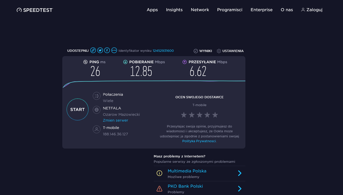Expand PKO Bank Polski problem details
This screenshot has height=195, width=343.
240,188
